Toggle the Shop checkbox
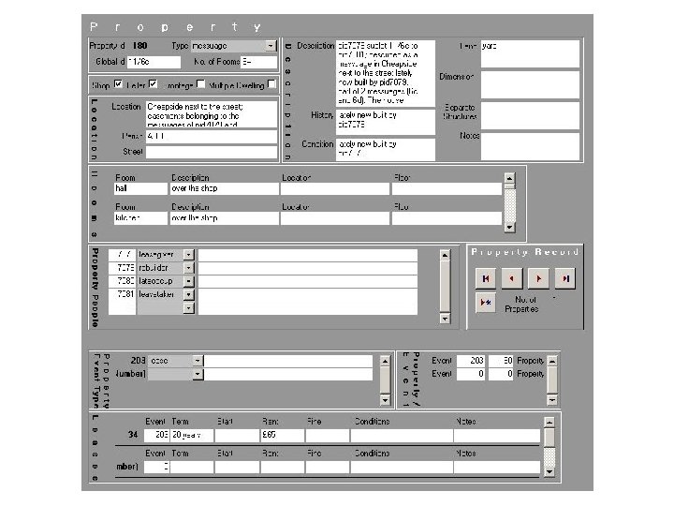Image resolution: width=674 pixels, height=506 pixels. (118, 84)
